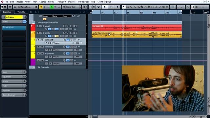
Task: Pick the Mute X tool
Action: (x=145, y=7)
